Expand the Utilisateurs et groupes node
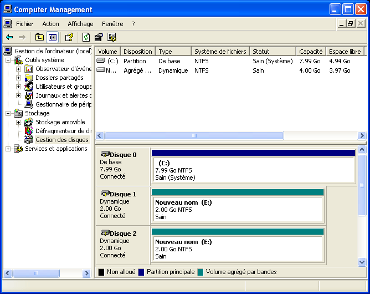370x294 pixels. (x=19, y=87)
